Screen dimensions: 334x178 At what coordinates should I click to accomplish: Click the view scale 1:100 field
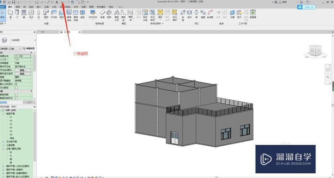pyautogui.click(x=22, y=56)
